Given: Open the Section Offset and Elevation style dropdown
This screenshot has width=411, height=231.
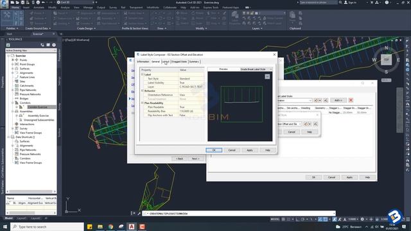Looking at the screenshot, I should (290, 124).
